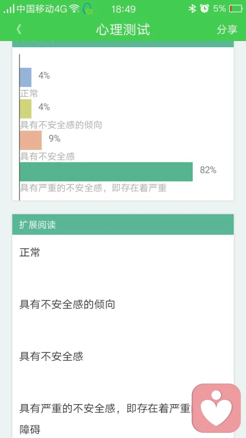Select the green 82% bar
Viewport: 246px width, 438px height.
pyautogui.click(x=106, y=172)
